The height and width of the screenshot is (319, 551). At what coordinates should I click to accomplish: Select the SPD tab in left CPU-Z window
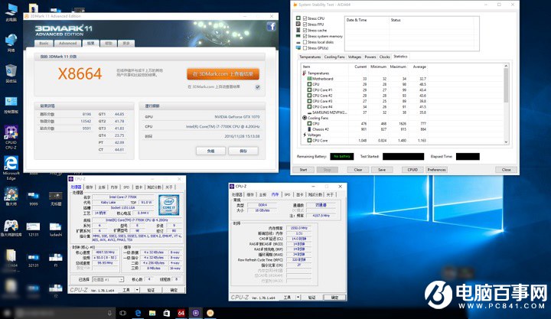(126, 187)
